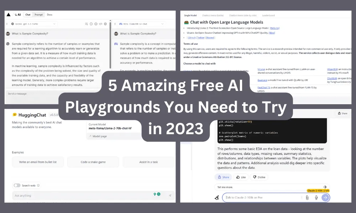Open the Chatbot Arena (battle) tab
The image size is (356, 213).
click(x=213, y=15)
